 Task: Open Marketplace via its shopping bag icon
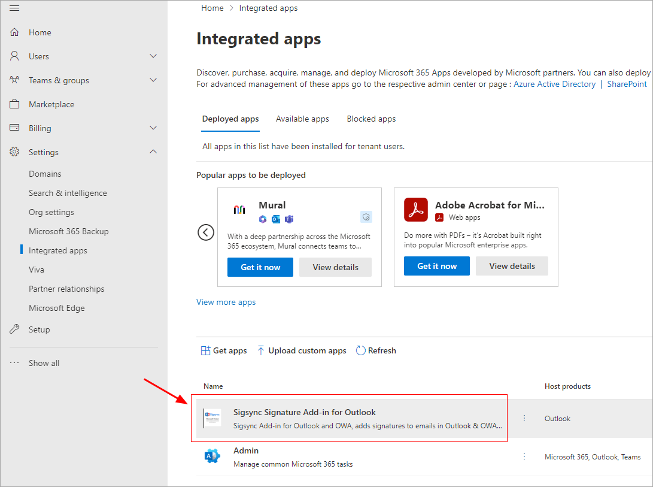[x=15, y=104]
